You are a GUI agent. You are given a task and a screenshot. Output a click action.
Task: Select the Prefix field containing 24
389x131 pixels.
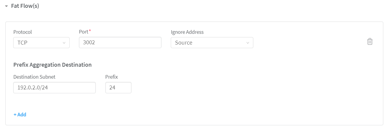(118, 88)
